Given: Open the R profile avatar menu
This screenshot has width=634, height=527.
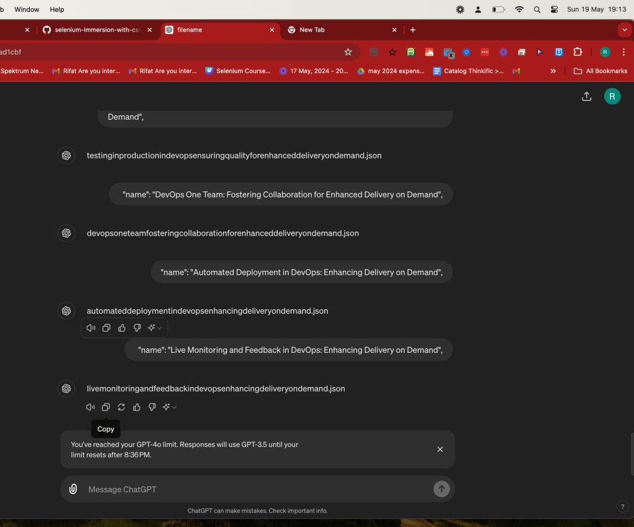Looking at the screenshot, I should tap(612, 96).
